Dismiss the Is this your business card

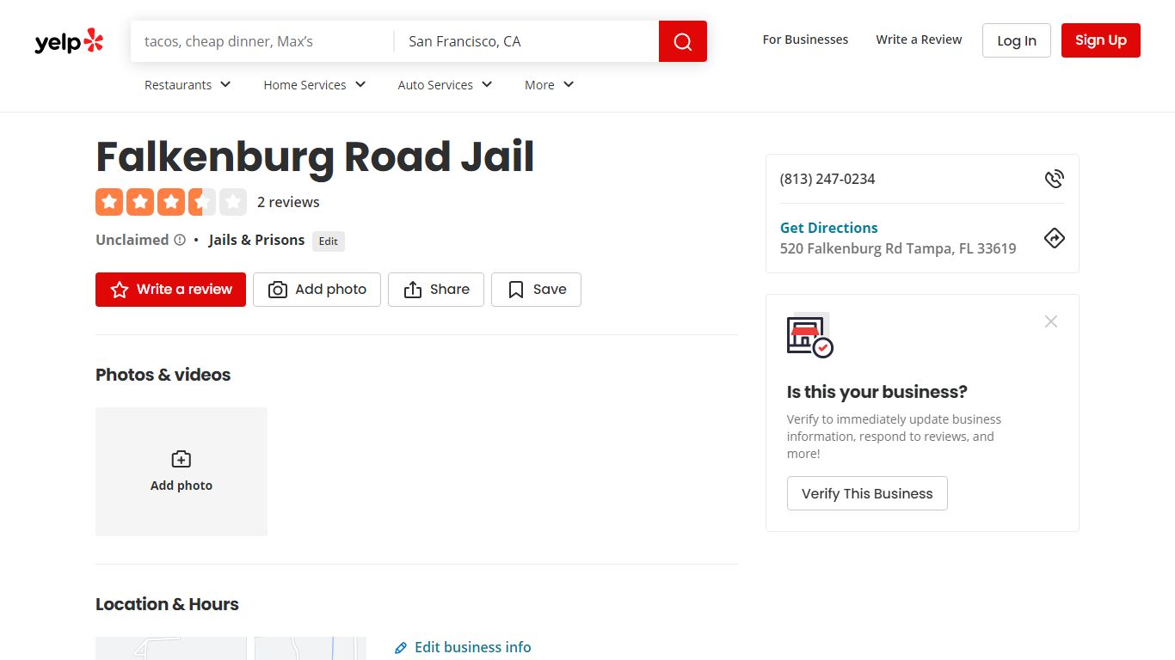pos(1050,321)
